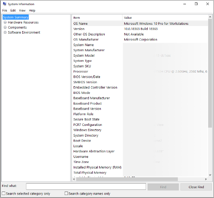Select the Platform Role row
Image resolution: width=214 pixels, height=198 pixels.
coord(140,114)
